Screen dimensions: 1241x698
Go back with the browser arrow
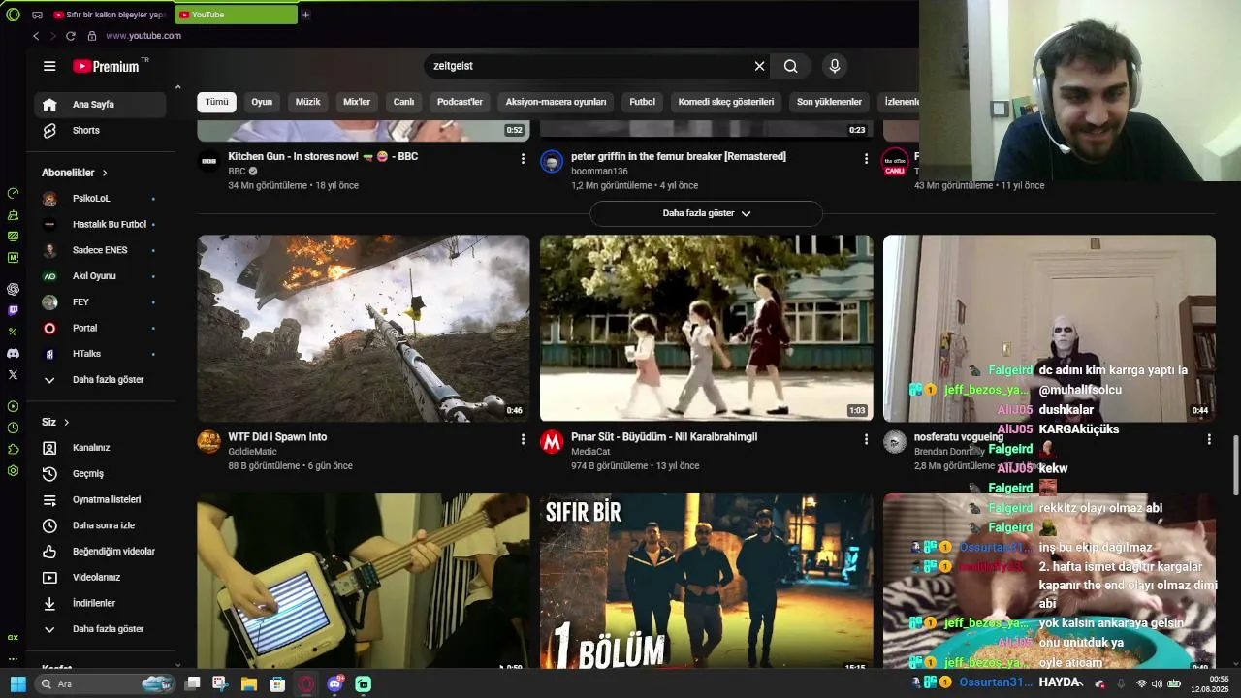[x=36, y=36]
